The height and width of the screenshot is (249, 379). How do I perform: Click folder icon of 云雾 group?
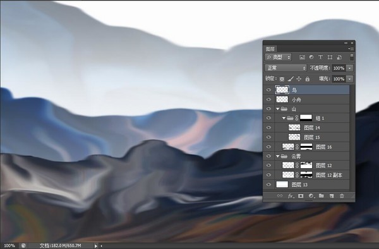click(284, 156)
